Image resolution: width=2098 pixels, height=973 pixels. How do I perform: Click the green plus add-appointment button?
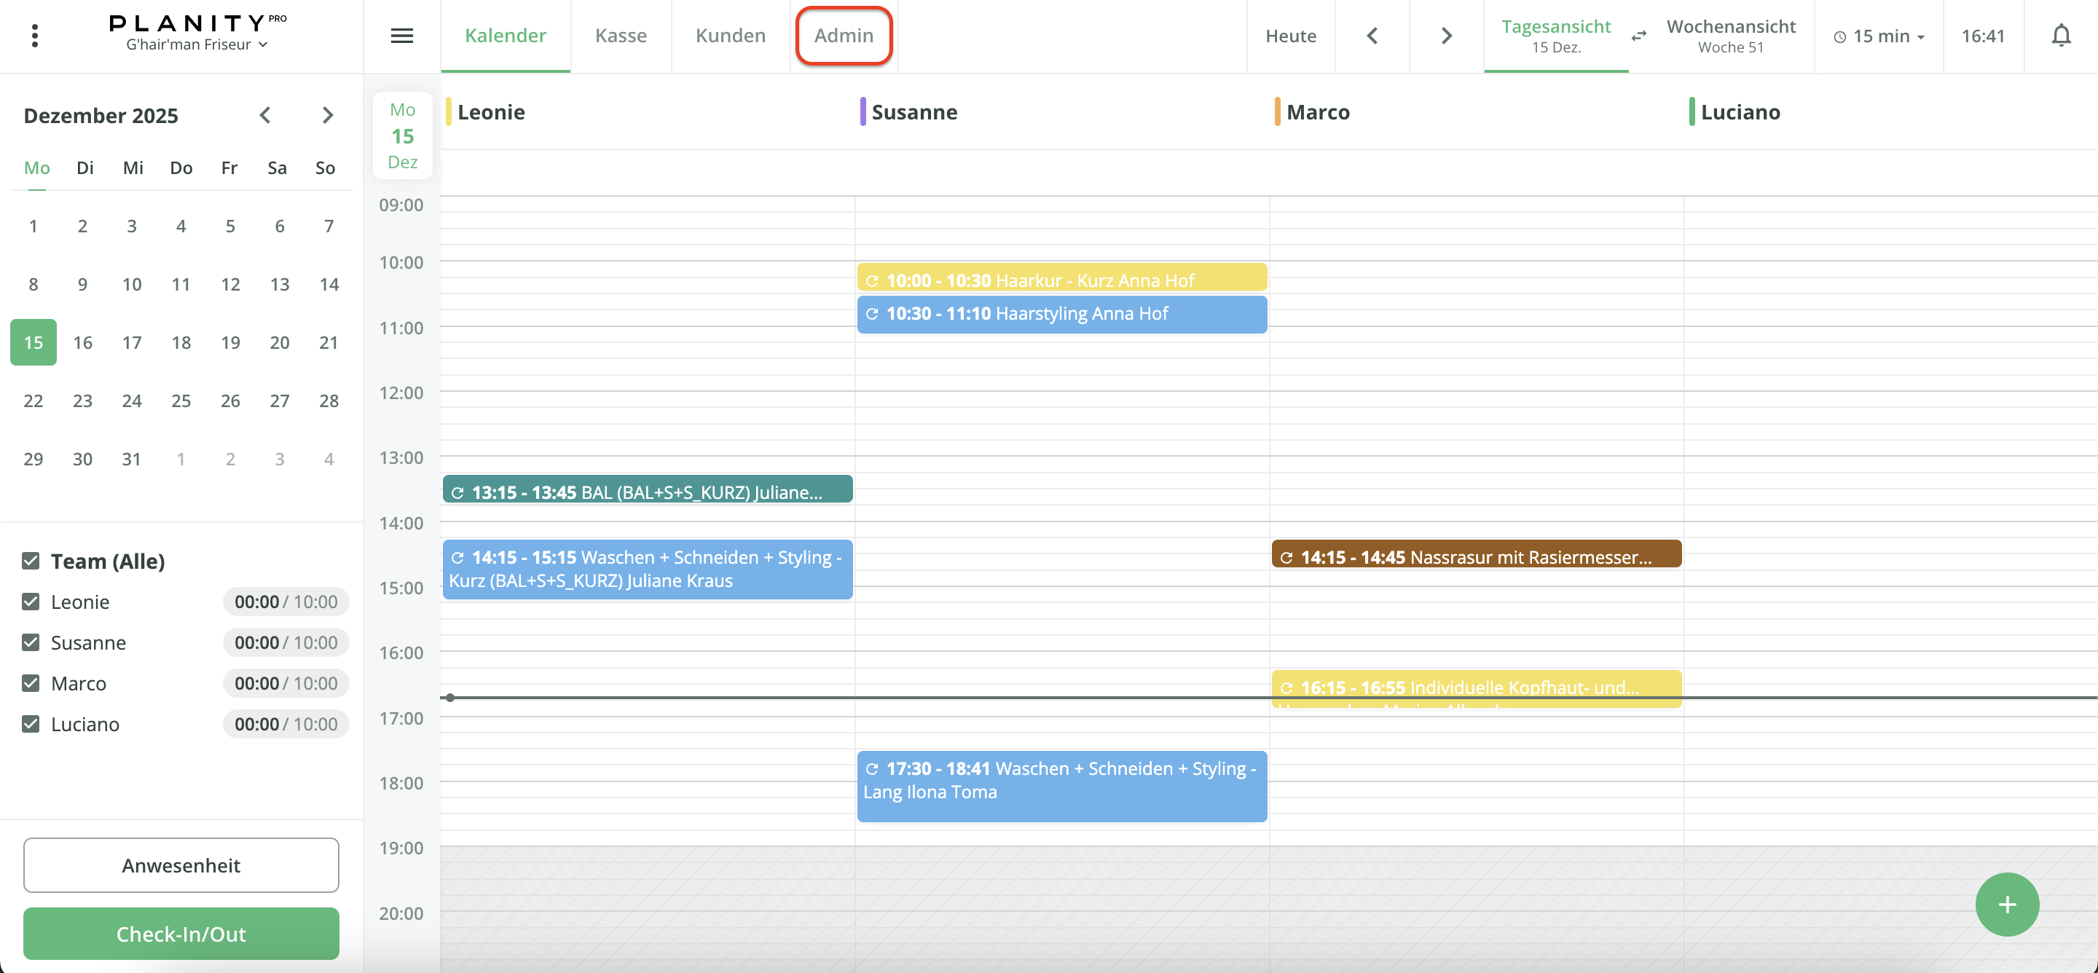pyautogui.click(x=2006, y=904)
